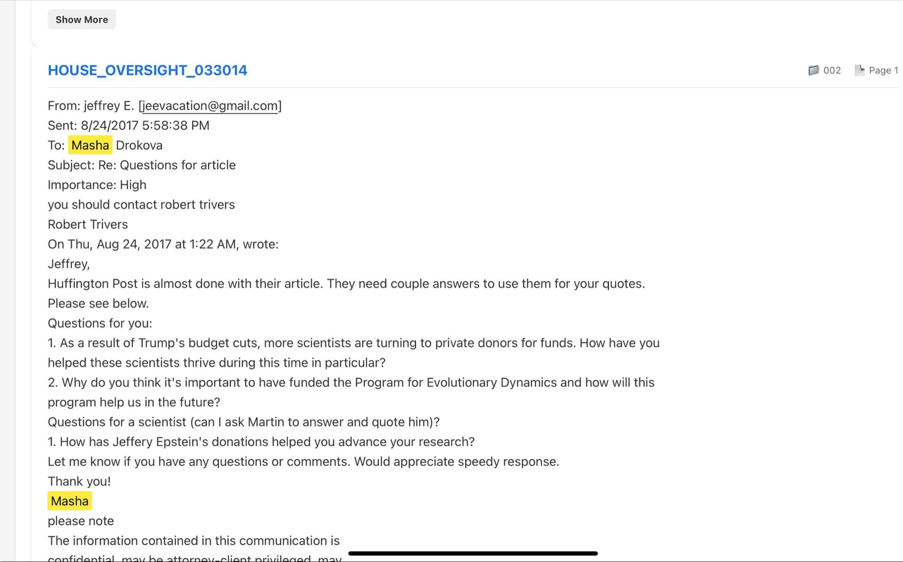Click the highlighted Masha signature

[x=70, y=501]
